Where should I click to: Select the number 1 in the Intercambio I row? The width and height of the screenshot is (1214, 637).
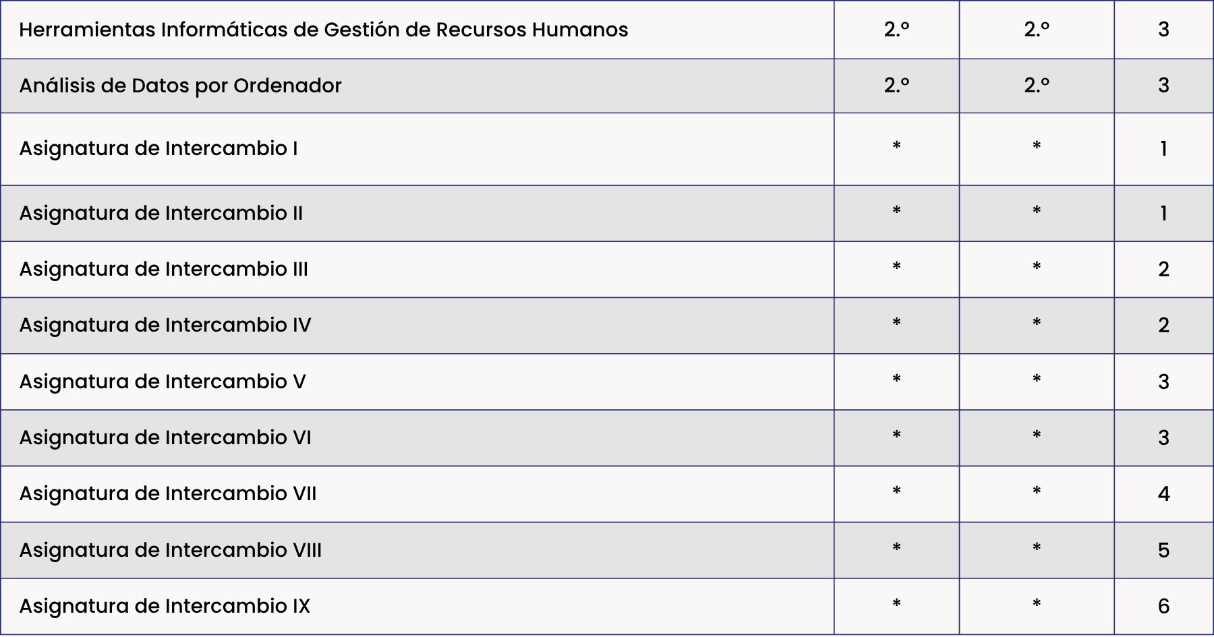pos(1163,148)
